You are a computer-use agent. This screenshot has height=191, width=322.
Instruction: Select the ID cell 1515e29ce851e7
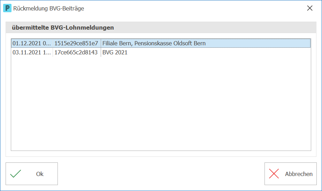pyautogui.click(x=77, y=43)
